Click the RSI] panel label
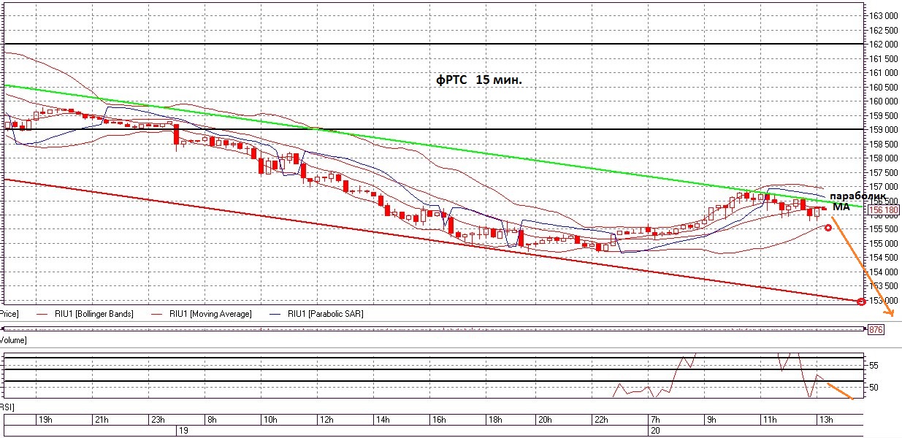 click(7, 407)
